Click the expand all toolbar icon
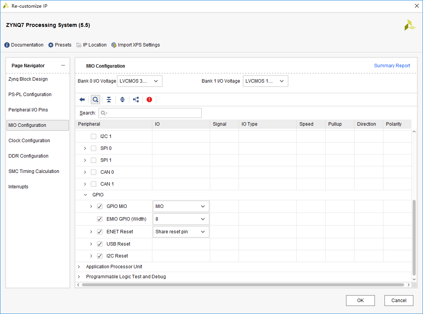This screenshot has height=314, width=423. click(122, 100)
